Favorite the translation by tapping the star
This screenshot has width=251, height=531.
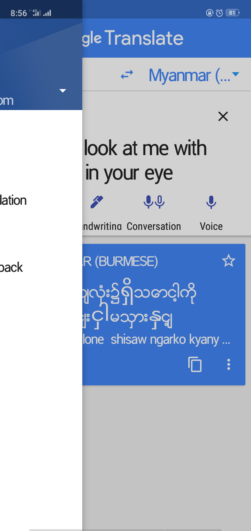[229, 260]
